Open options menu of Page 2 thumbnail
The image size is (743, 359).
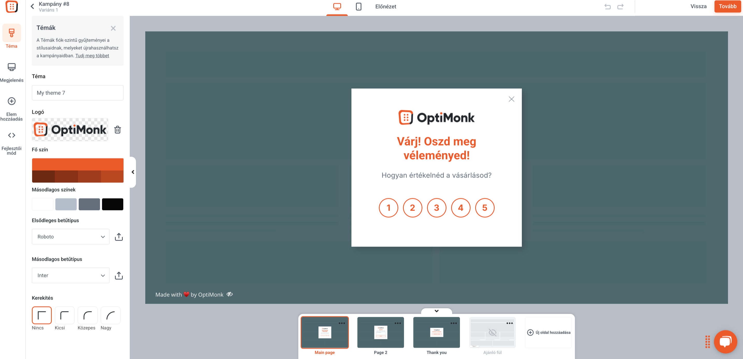(398, 323)
